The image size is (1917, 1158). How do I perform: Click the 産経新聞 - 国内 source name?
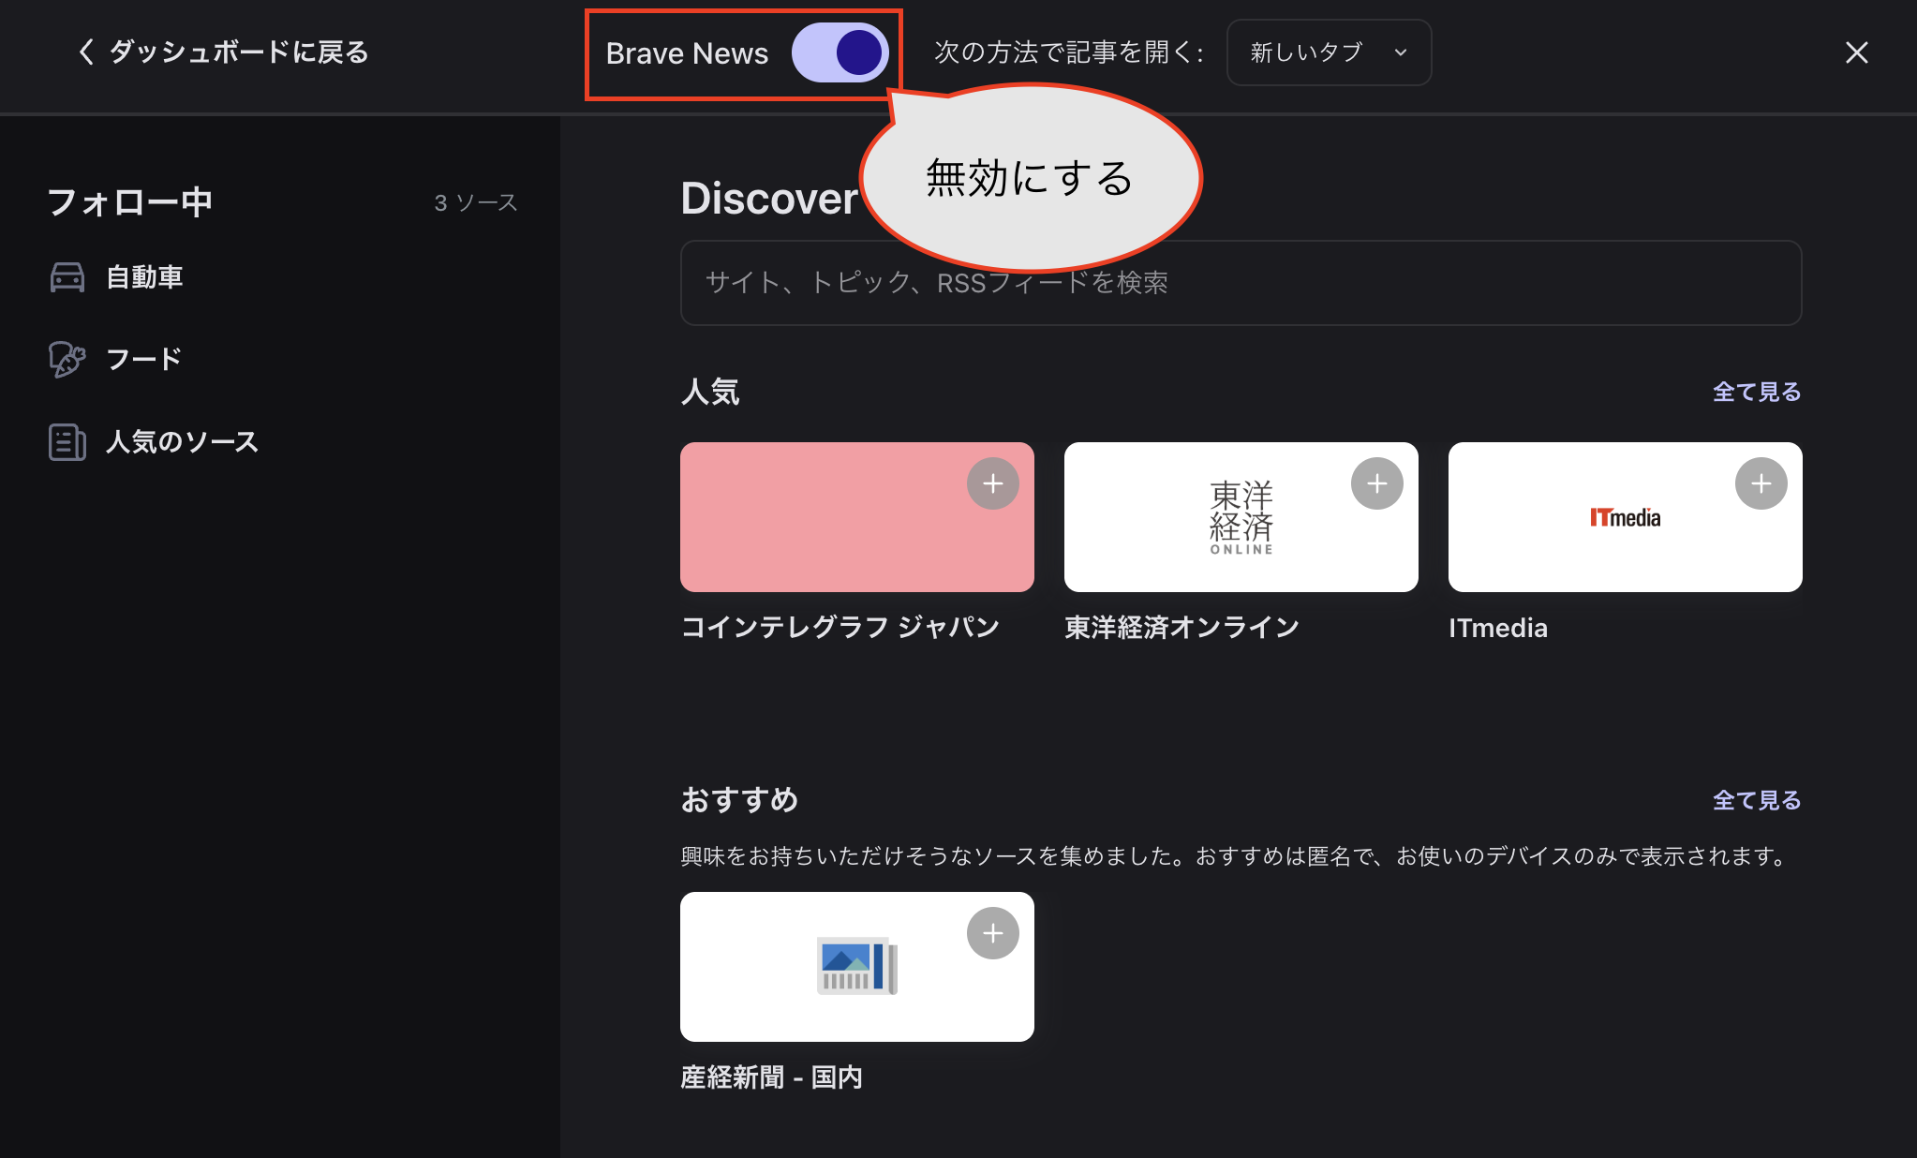(771, 1076)
